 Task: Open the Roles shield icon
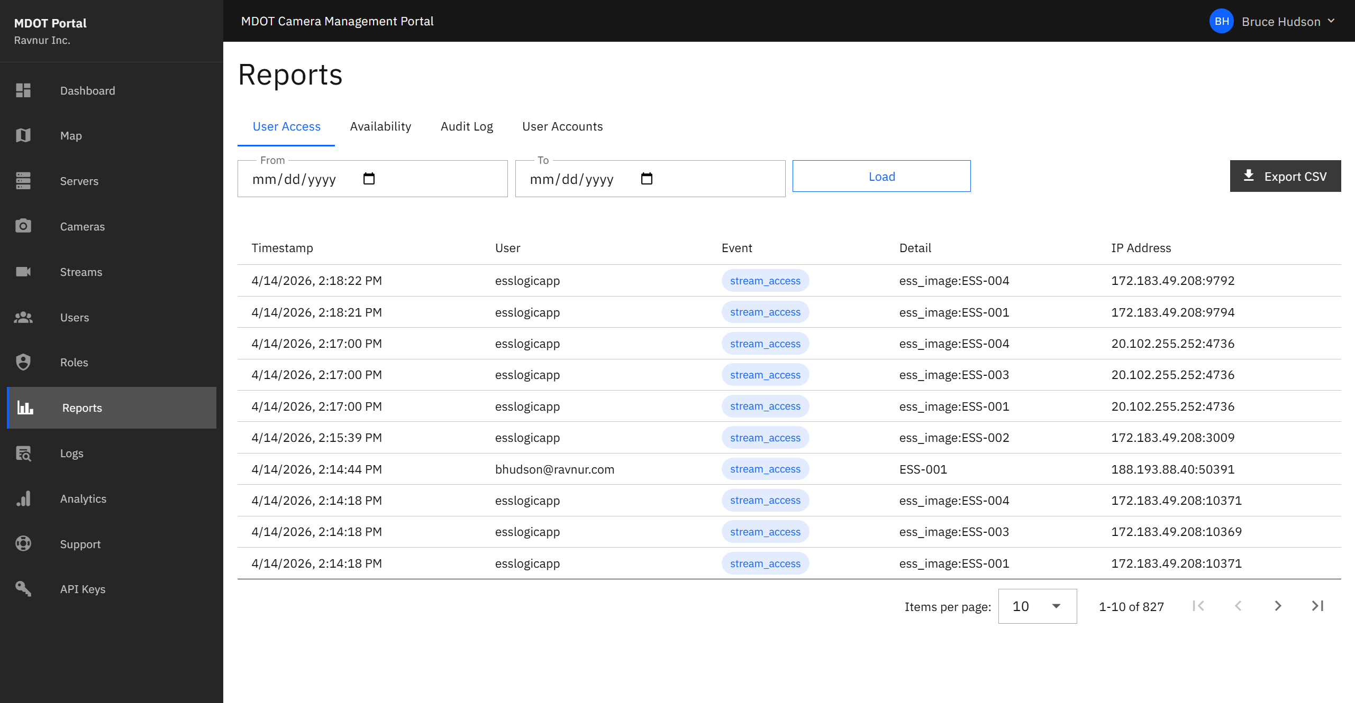(x=23, y=362)
